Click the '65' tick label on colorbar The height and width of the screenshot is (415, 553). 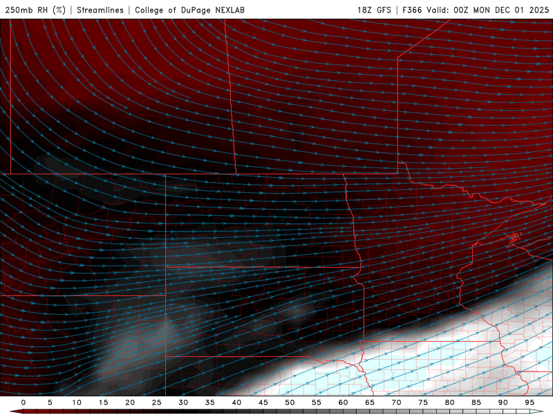click(x=370, y=403)
